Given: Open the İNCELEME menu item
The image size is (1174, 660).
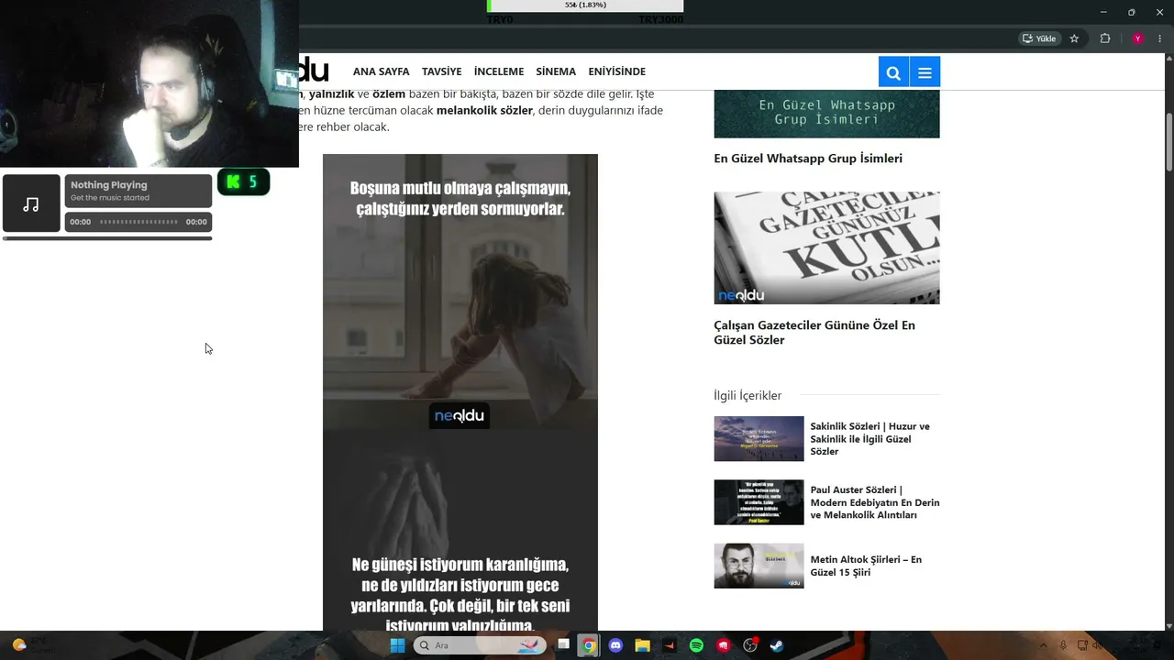Looking at the screenshot, I should coord(499,71).
